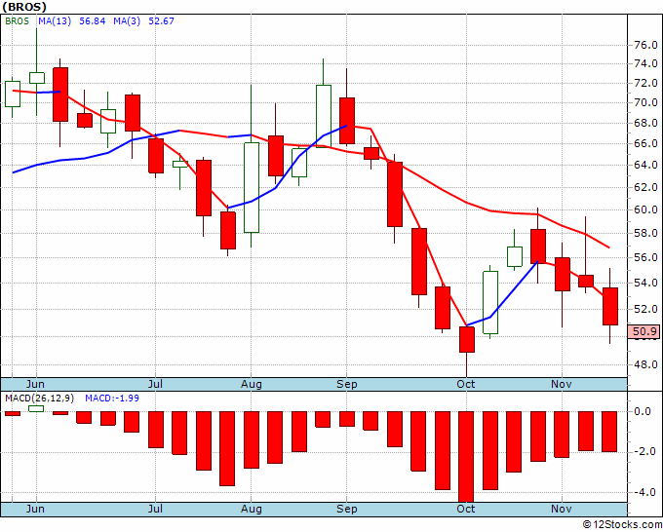Click the 62.0 price axis label
This screenshot has width=663, height=532.
pyautogui.click(x=645, y=187)
